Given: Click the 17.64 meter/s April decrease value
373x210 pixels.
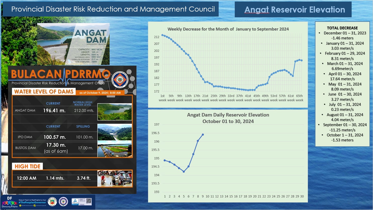Looking at the screenshot, I should click(x=342, y=79).
